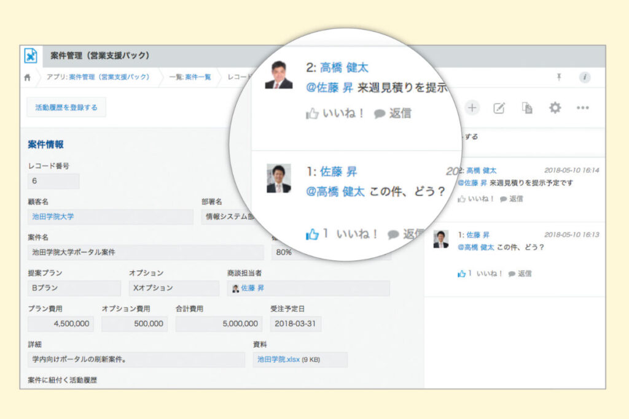Select the pencil icon to edit this record
The height and width of the screenshot is (419, 629).
tap(499, 107)
